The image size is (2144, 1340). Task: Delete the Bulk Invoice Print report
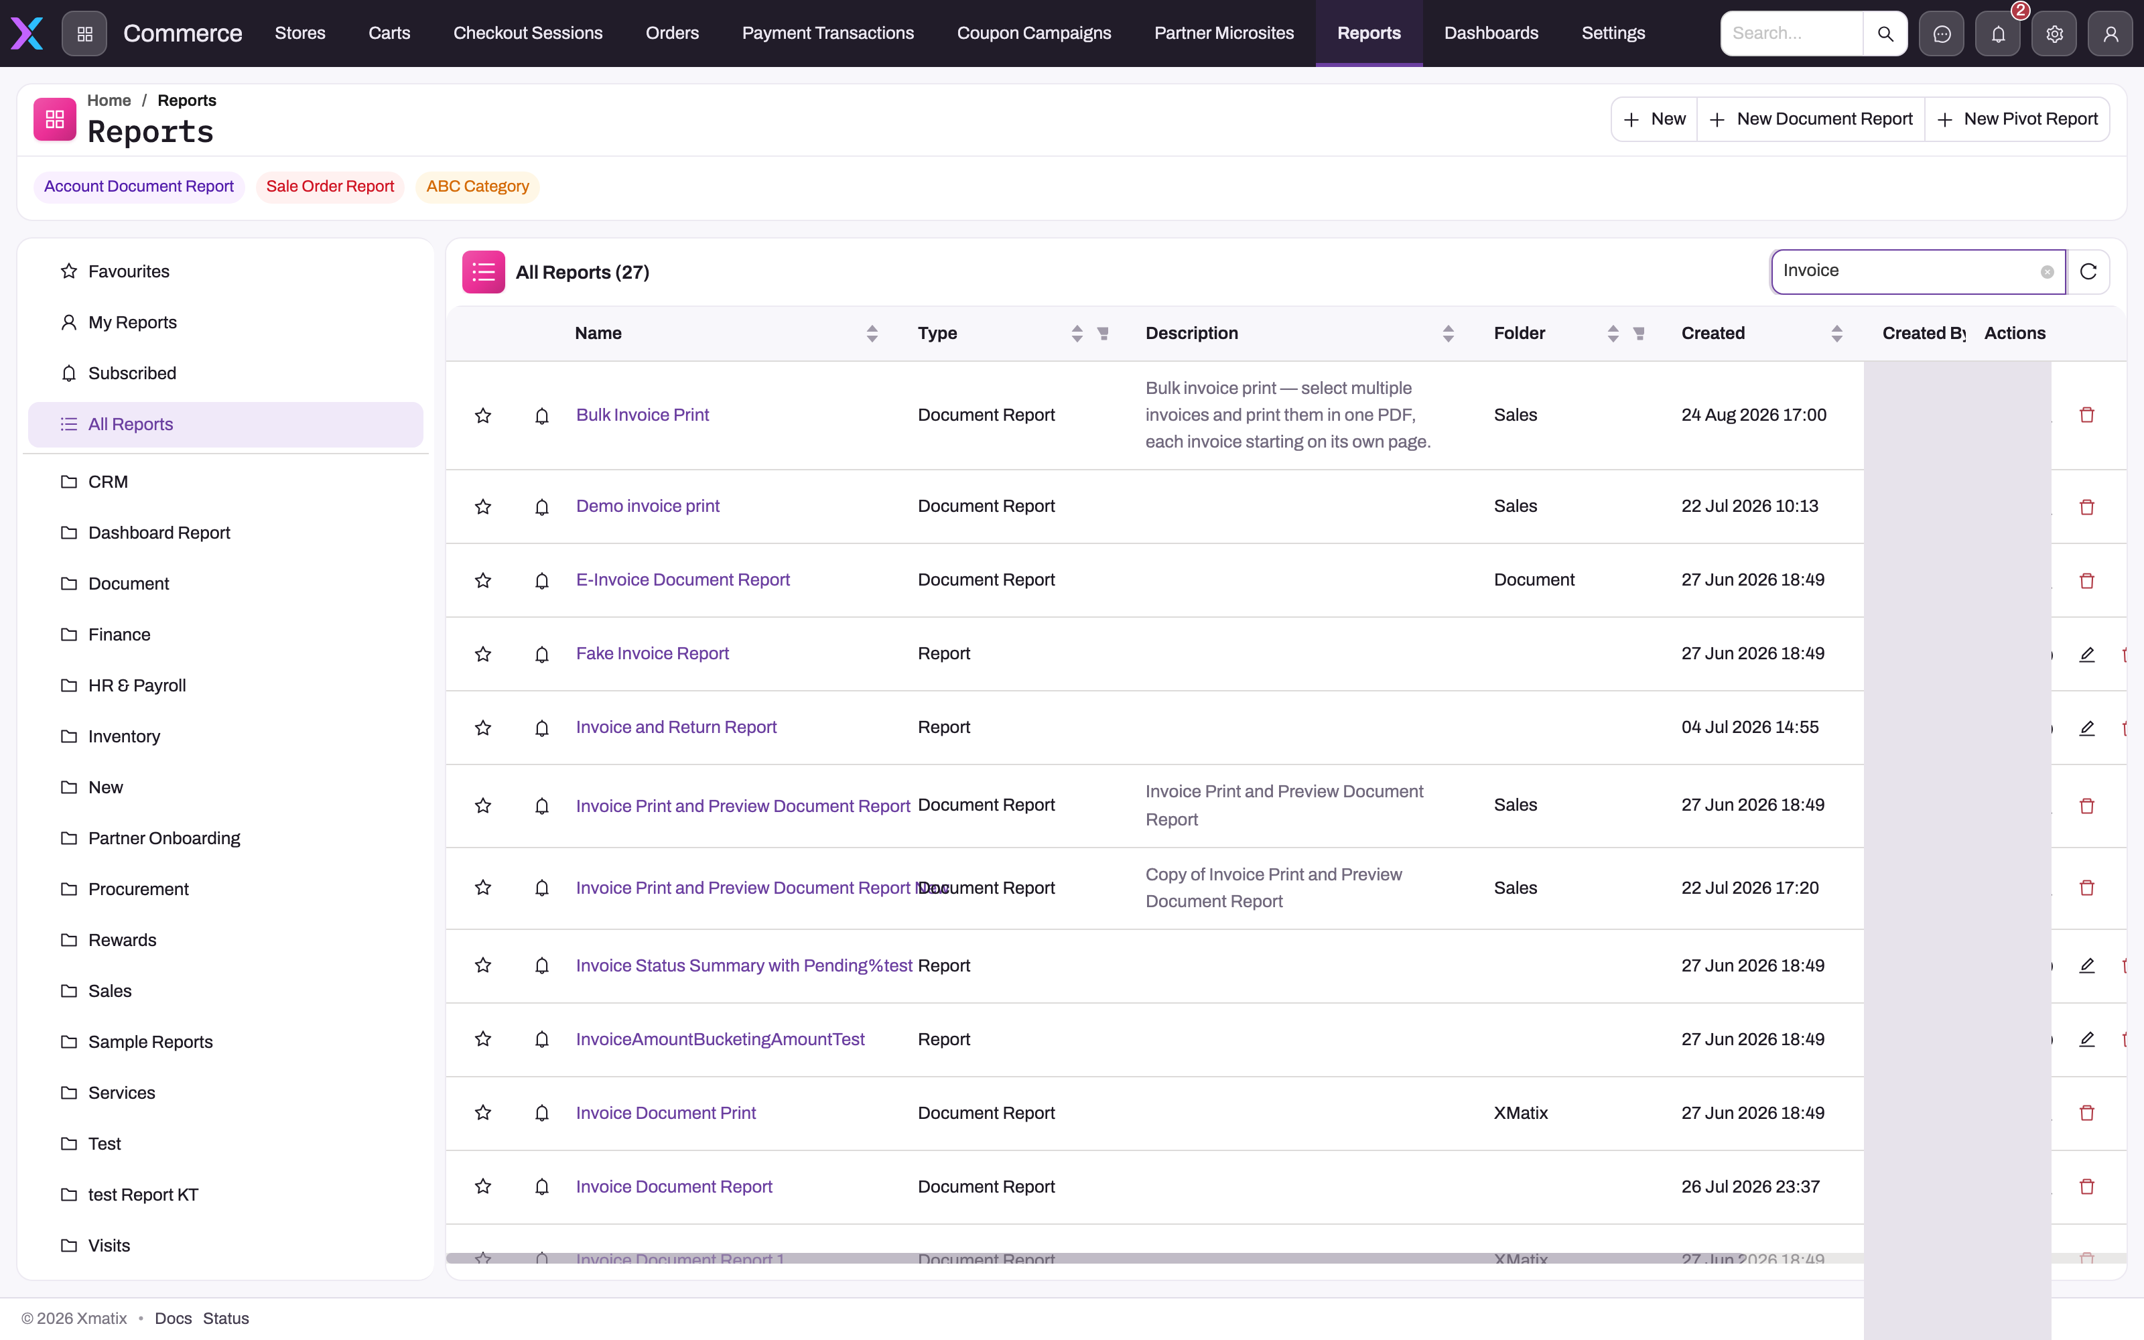click(2086, 415)
